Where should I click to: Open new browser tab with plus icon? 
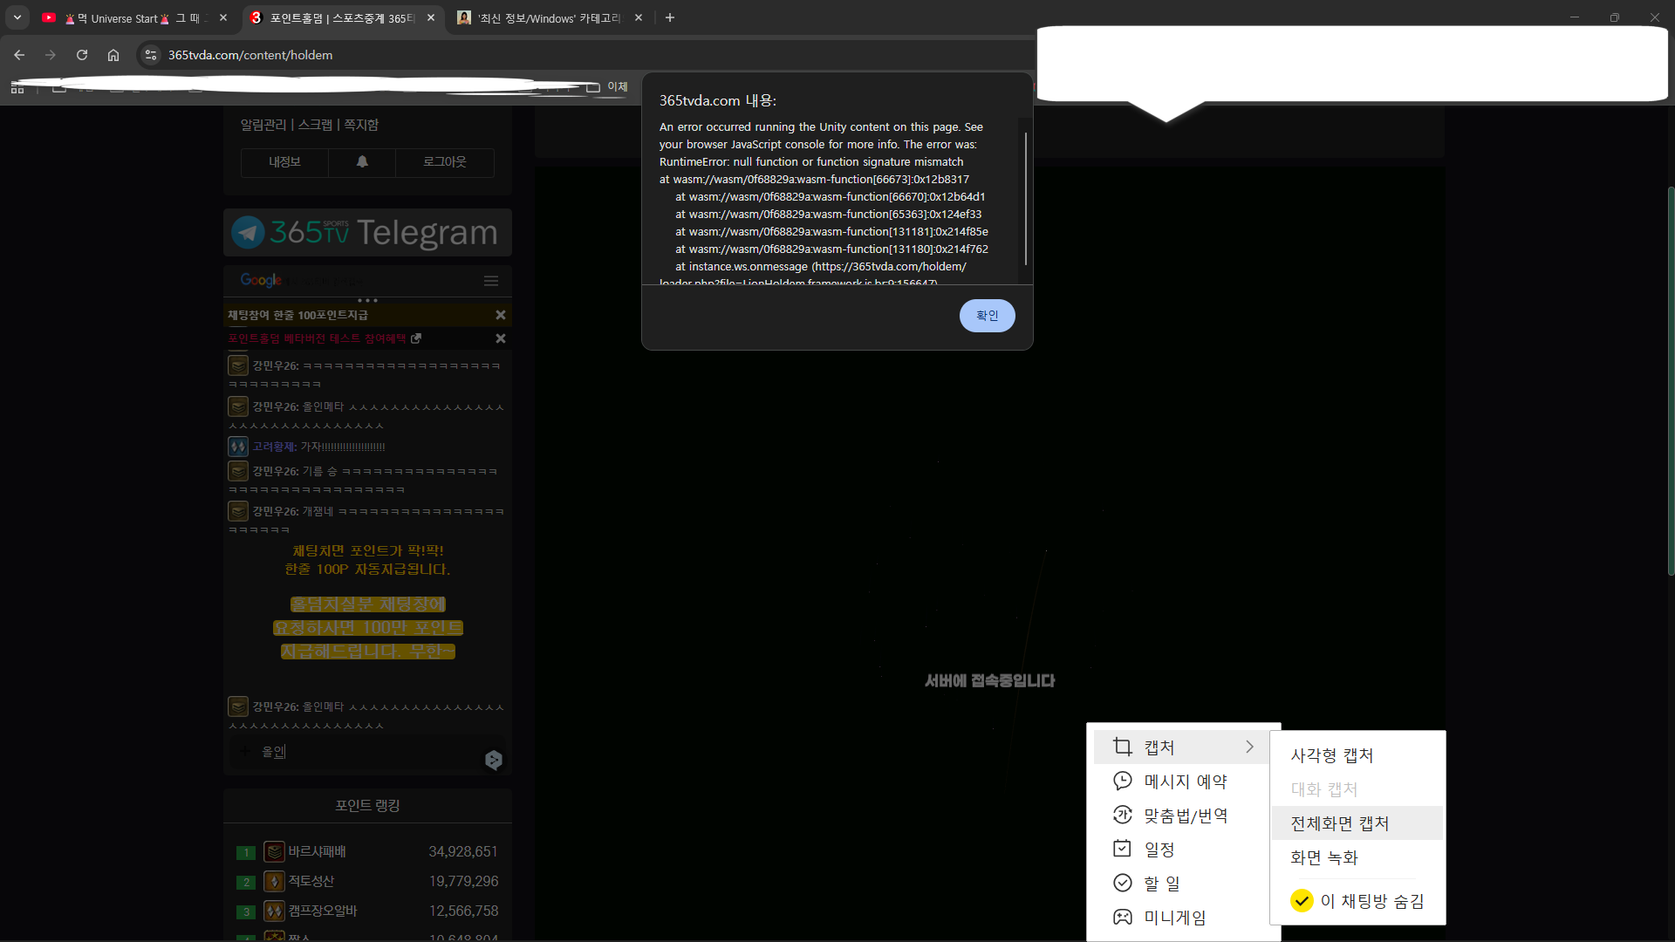[x=670, y=17]
